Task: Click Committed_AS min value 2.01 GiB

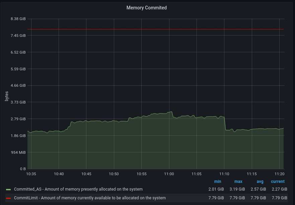Action: coord(216,189)
